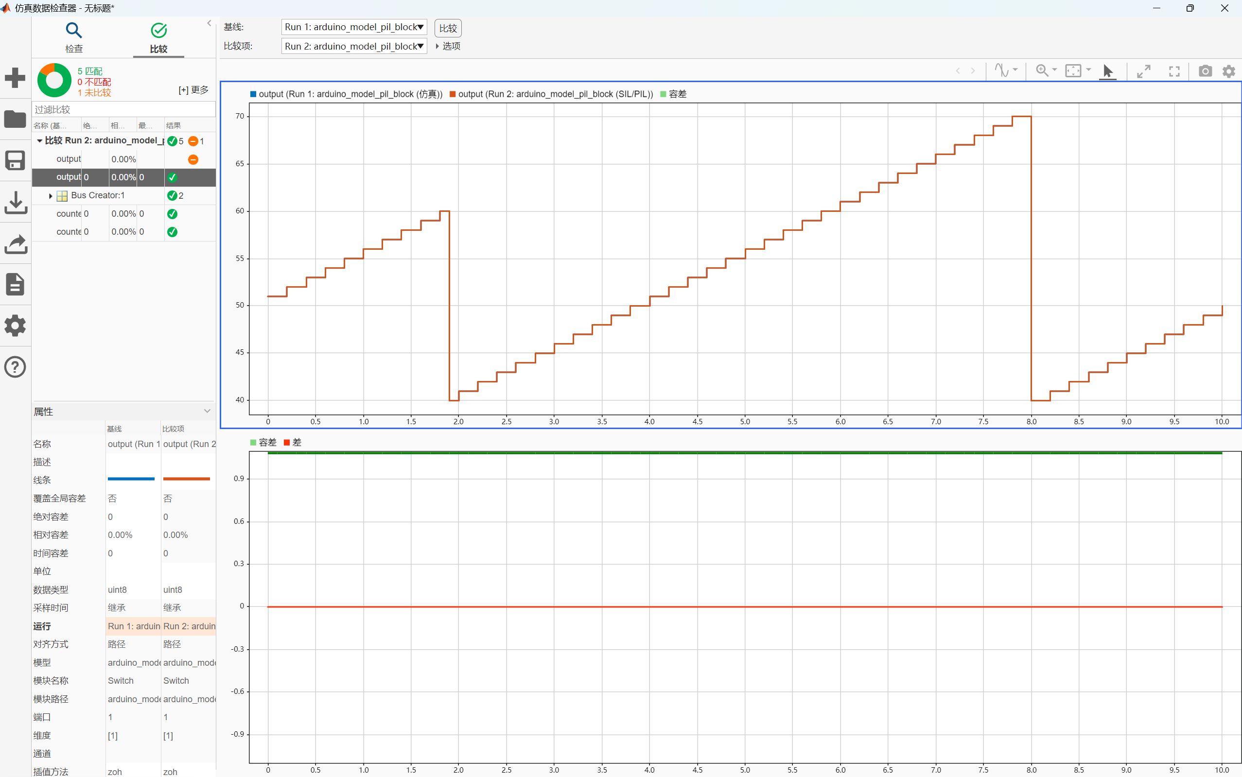This screenshot has width=1242, height=777.
Task: Click the [+] 更多 link
Action: tap(193, 90)
